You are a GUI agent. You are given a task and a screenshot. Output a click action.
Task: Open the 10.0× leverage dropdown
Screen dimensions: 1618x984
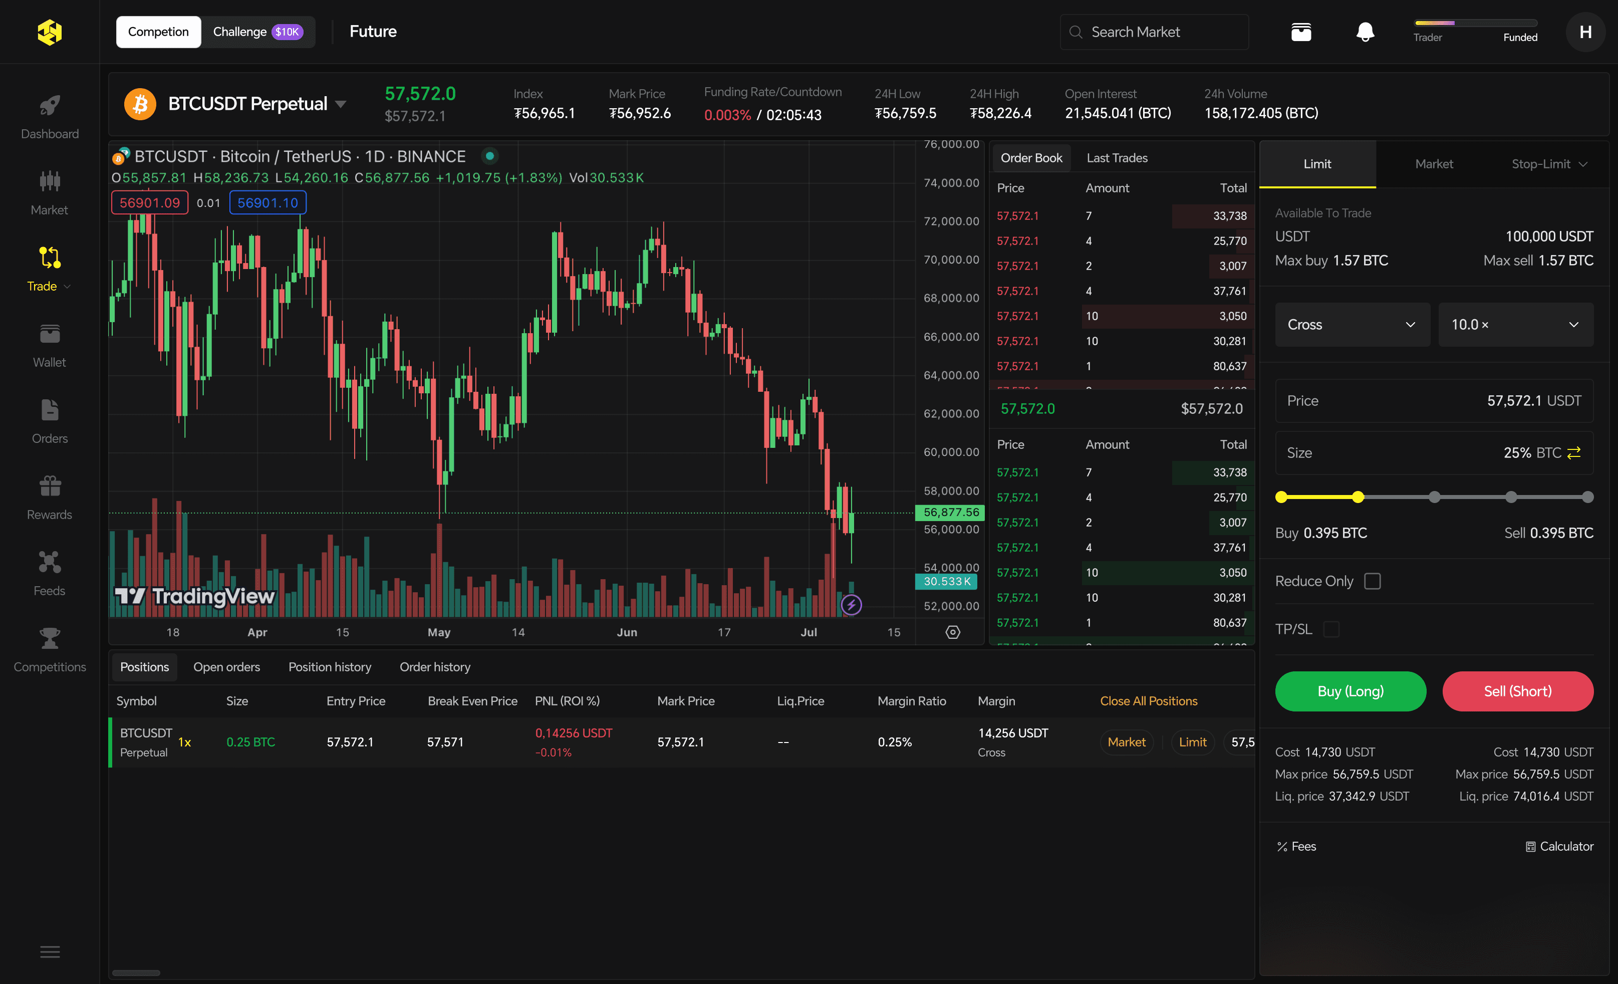(x=1515, y=325)
